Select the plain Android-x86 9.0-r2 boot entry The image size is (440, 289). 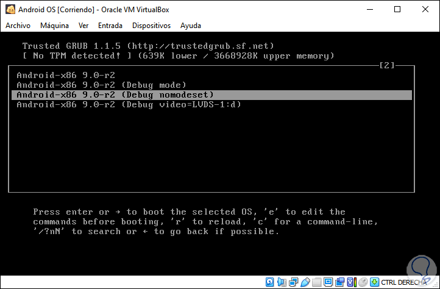212,75
